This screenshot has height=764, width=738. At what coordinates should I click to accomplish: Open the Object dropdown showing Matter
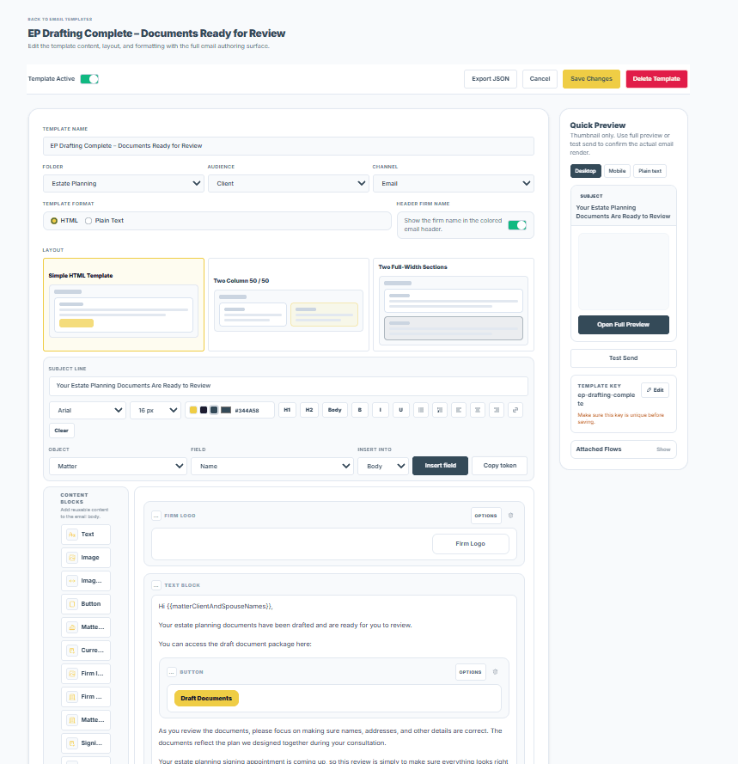118,467
